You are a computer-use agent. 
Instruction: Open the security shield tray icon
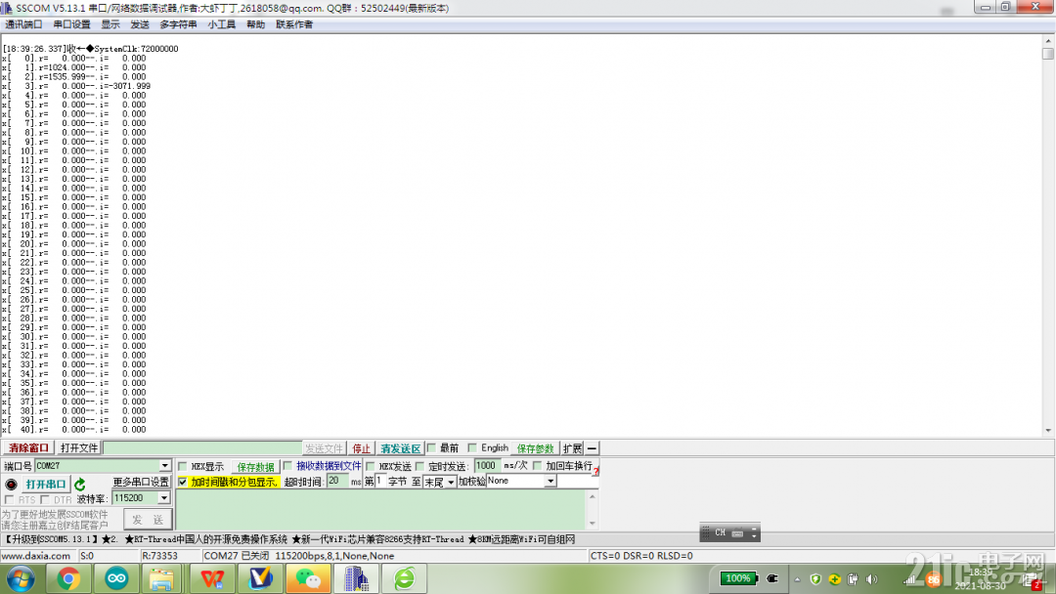(x=815, y=579)
